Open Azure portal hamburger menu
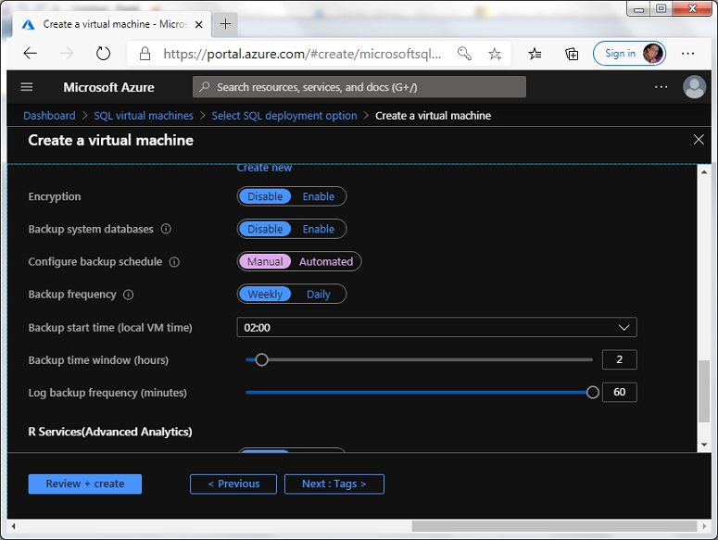 (x=27, y=86)
